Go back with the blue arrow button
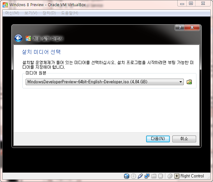The height and width of the screenshot is (182, 213). pyautogui.click(x=18, y=38)
